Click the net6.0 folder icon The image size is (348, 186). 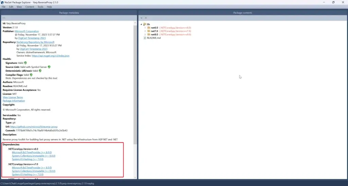[x=149, y=28]
